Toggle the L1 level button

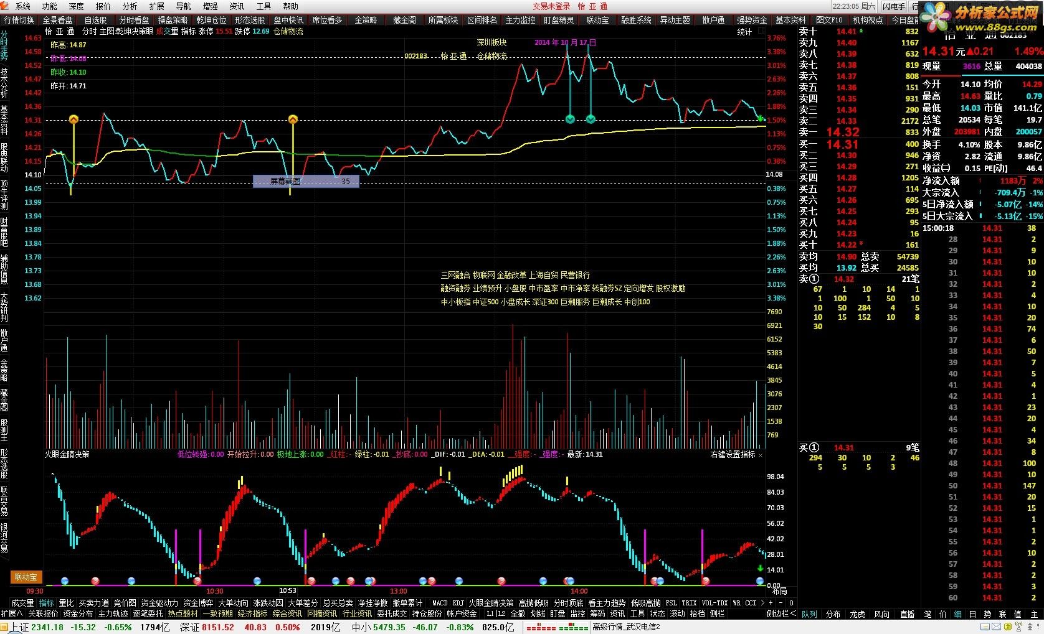[490, 614]
